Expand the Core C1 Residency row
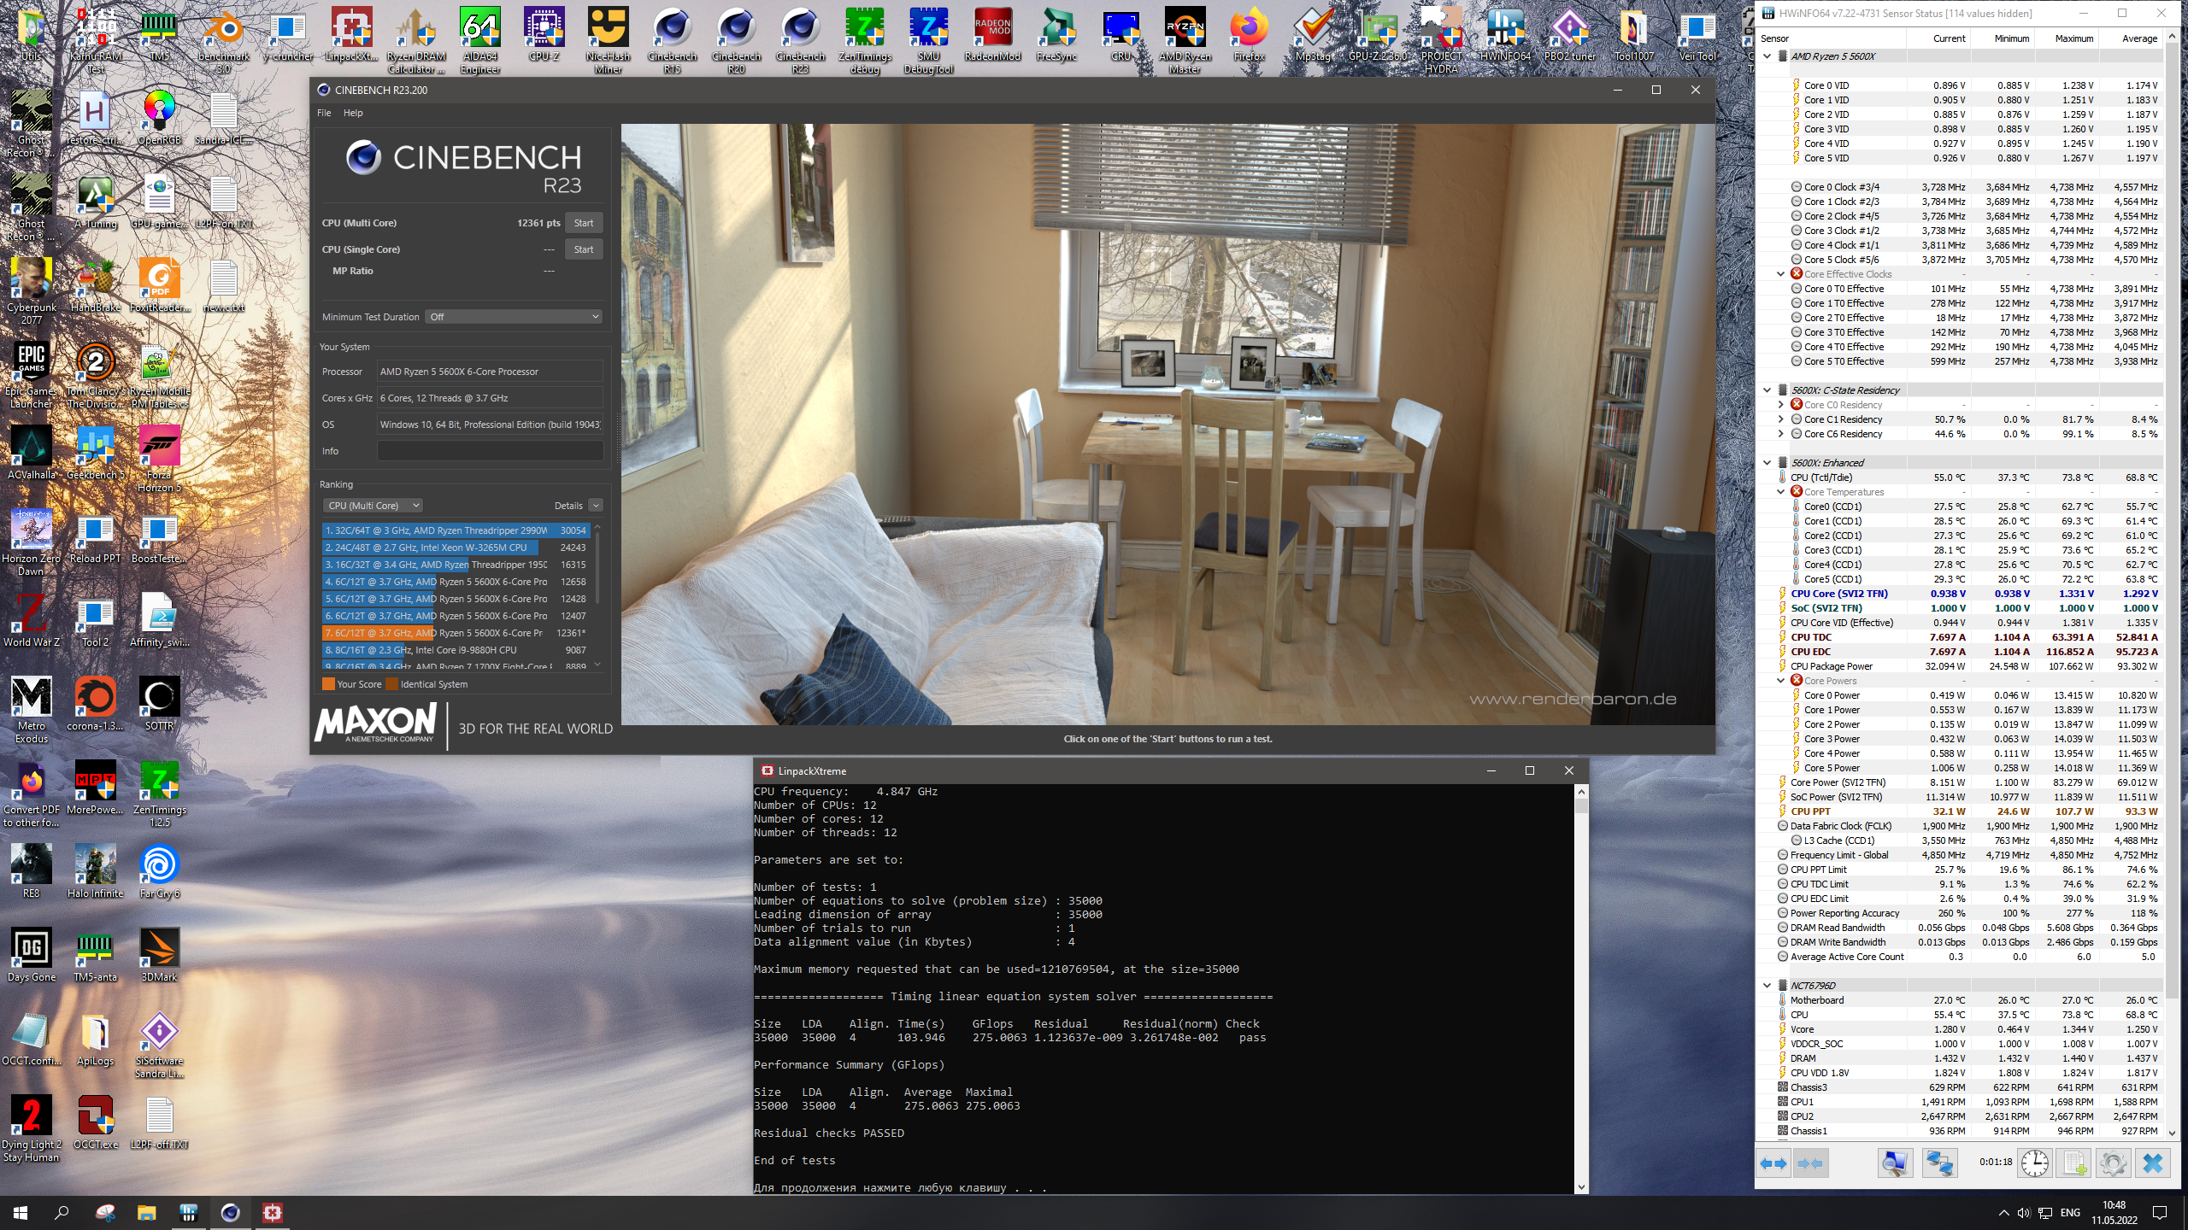 click(1780, 419)
